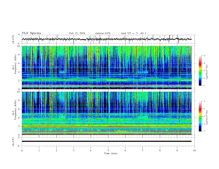Click the "5" tick on the time axis
The image size is (219, 169).
[x=108, y=150]
